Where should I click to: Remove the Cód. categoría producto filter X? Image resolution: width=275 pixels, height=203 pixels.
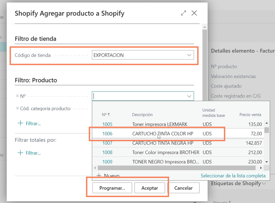[17, 108]
